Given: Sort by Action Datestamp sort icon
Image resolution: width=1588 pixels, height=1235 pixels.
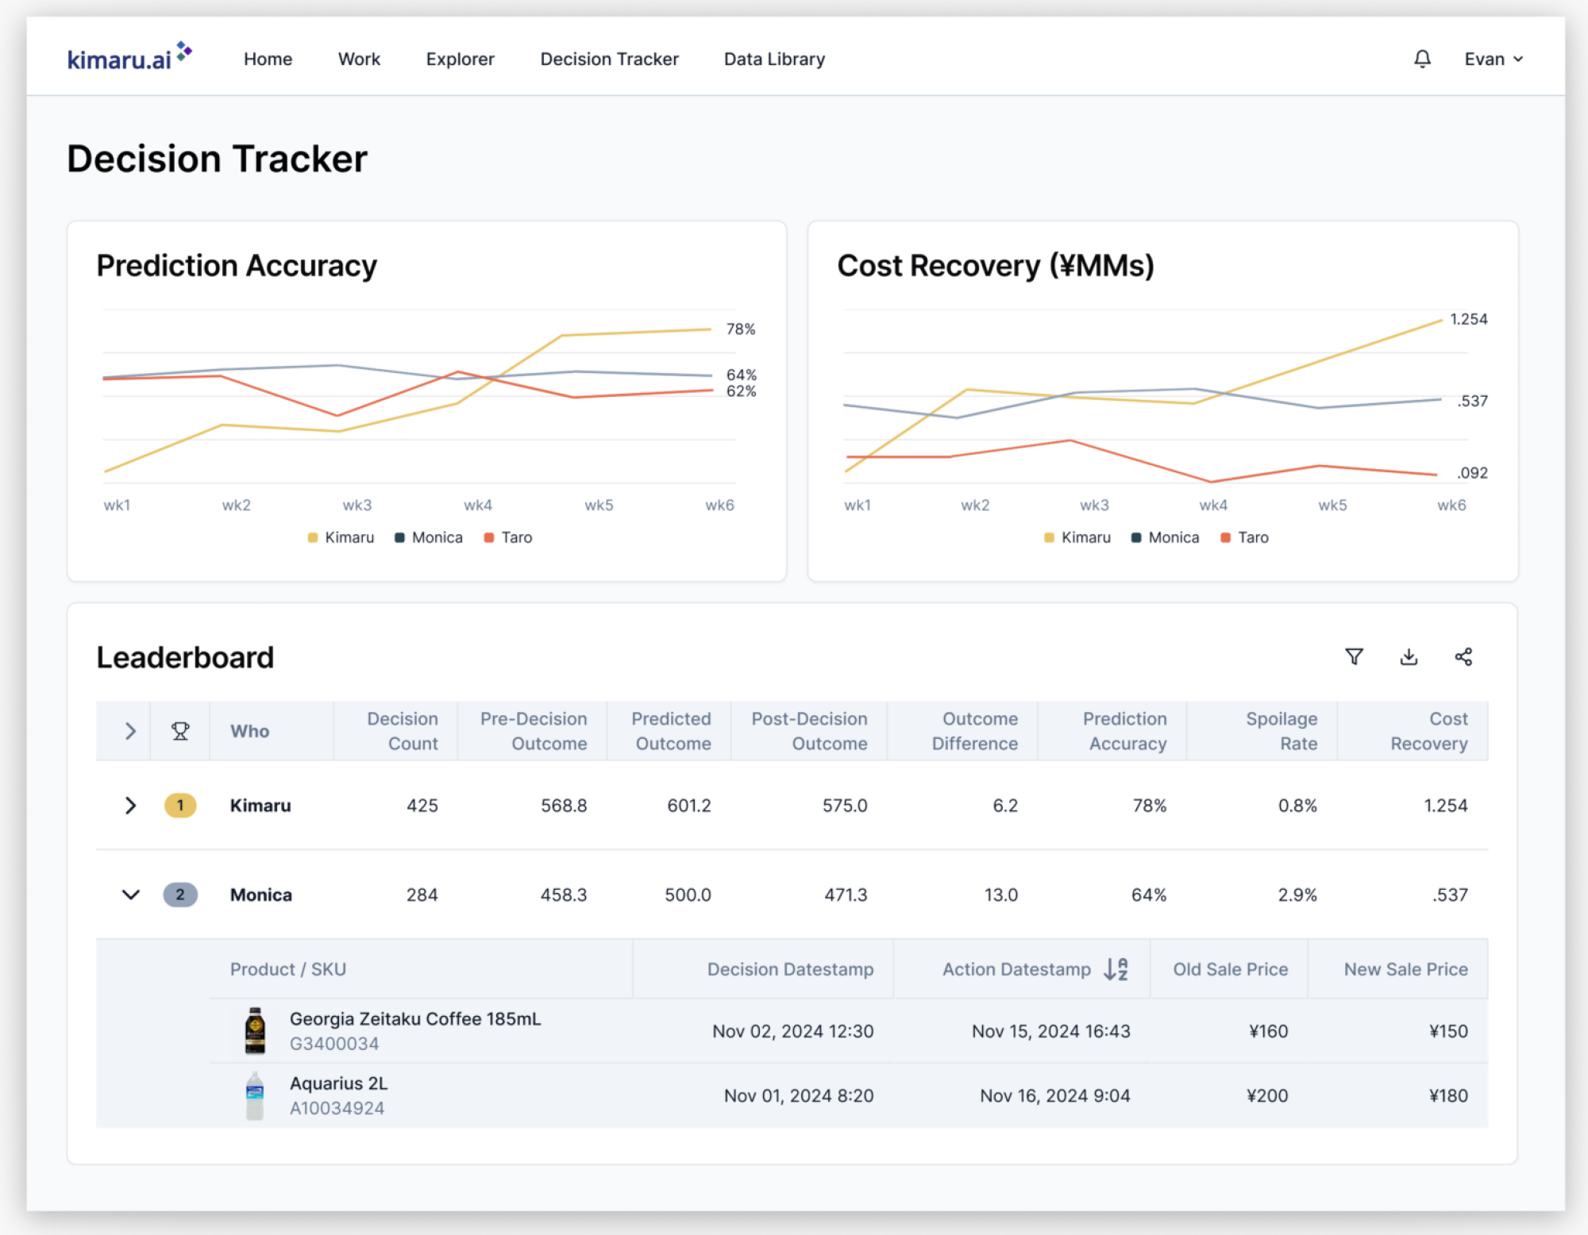Looking at the screenshot, I should point(1116,969).
